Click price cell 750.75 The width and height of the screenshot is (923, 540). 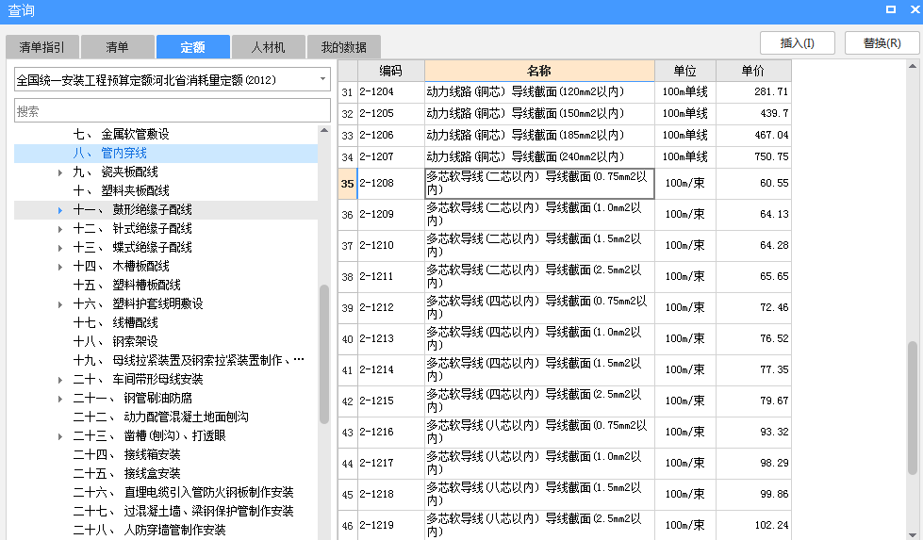[x=753, y=157]
